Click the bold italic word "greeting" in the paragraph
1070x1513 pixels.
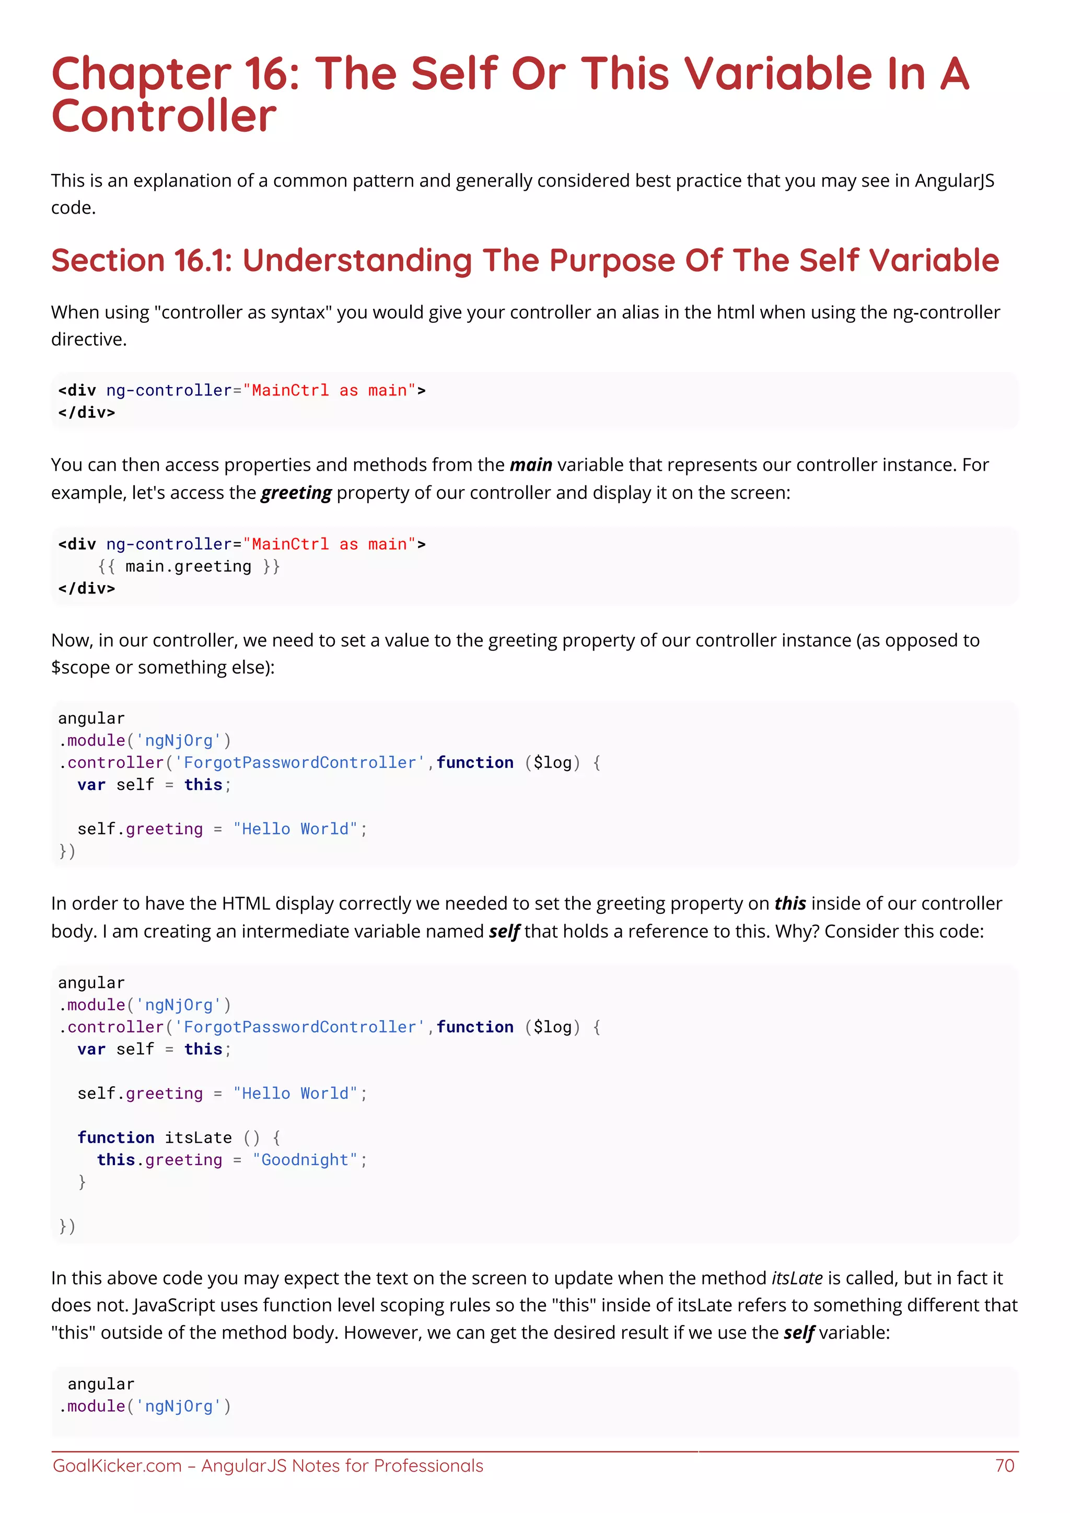296,493
